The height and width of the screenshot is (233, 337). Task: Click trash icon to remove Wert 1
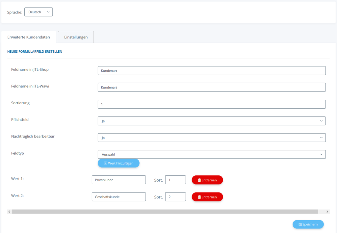coord(199,180)
